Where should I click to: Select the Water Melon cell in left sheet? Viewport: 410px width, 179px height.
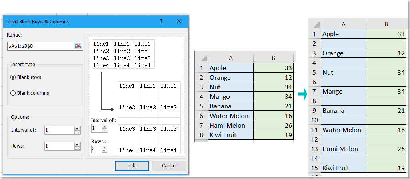click(231, 116)
